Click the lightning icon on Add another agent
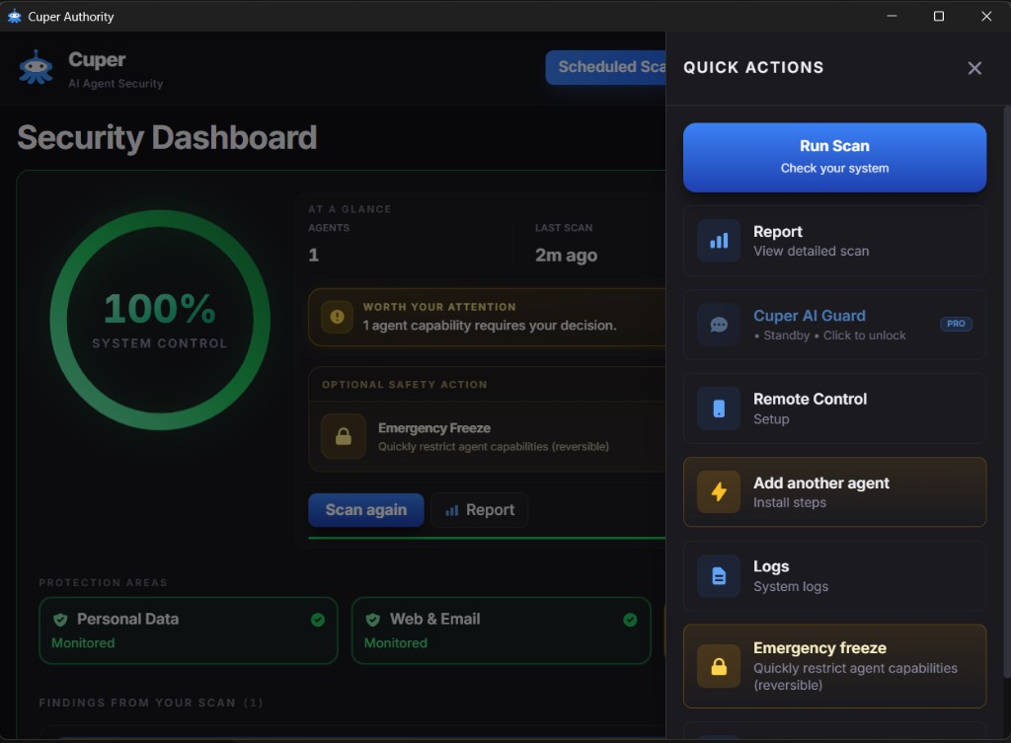 [x=718, y=491]
